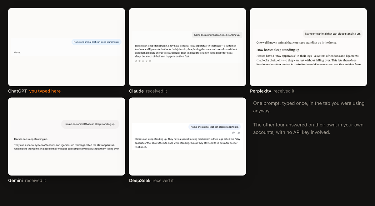The width and height of the screenshot is (375, 206).
Task: Click bold "stay apparatus" in Gemini's answer
Action: 105,145
